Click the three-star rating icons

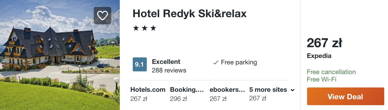(145, 28)
